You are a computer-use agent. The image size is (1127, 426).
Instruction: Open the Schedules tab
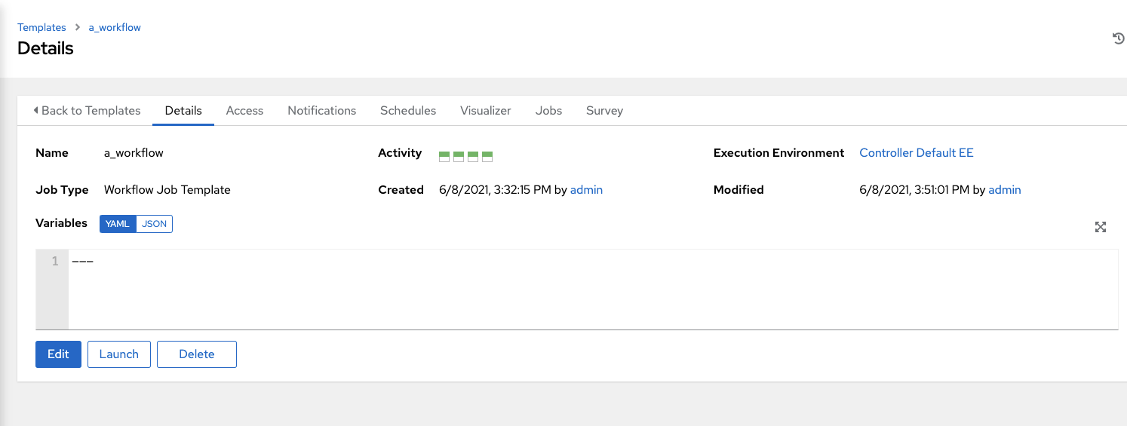[x=408, y=110]
